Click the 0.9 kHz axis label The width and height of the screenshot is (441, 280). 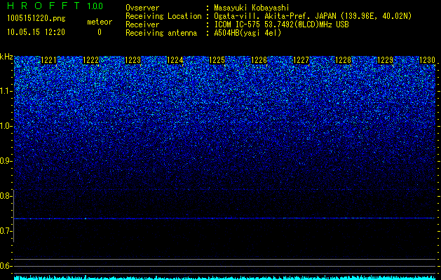coord(6,161)
